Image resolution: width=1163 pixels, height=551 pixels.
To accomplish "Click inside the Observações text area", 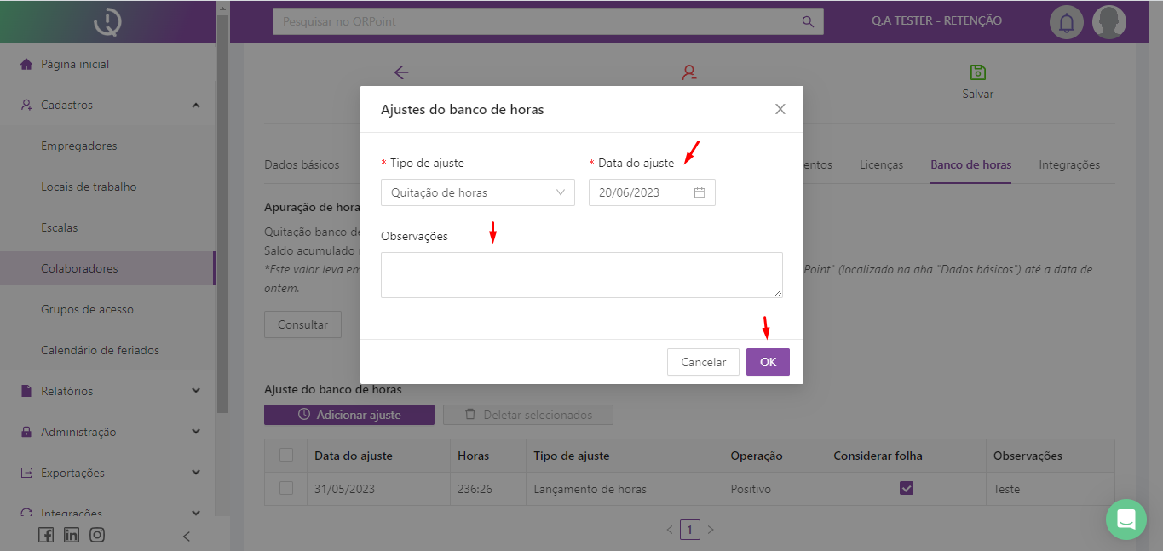I will [581, 274].
